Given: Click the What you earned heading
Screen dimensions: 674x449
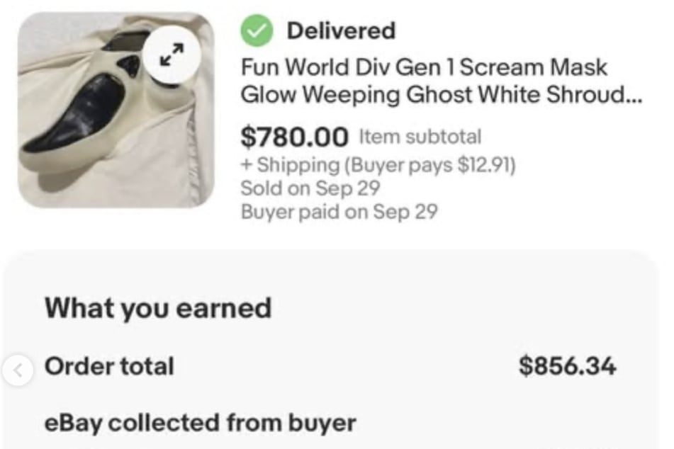Looking at the screenshot, I should pyautogui.click(x=157, y=308).
